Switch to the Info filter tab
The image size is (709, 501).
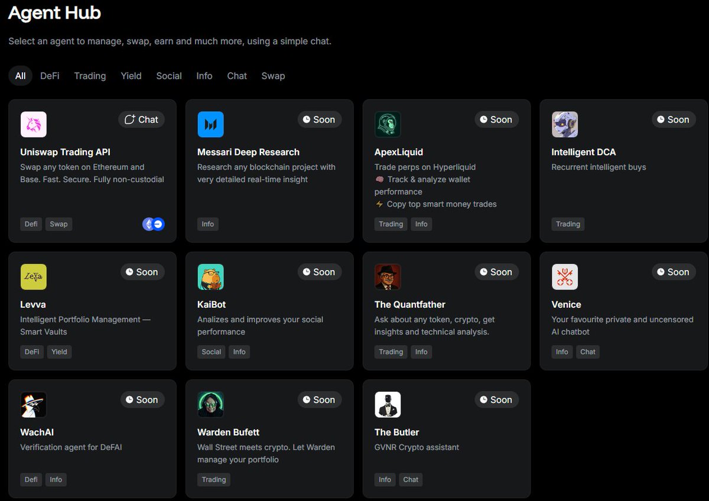click(204, 76)
